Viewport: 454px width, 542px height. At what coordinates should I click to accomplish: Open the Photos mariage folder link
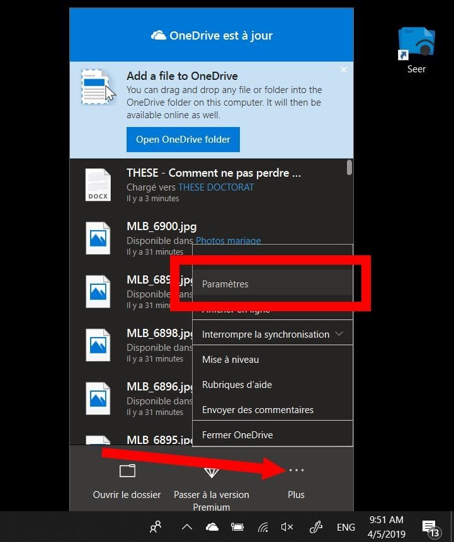click(229, 240)
